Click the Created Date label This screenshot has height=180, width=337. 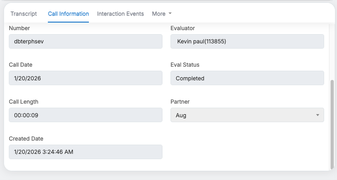(x=26, y=139)
